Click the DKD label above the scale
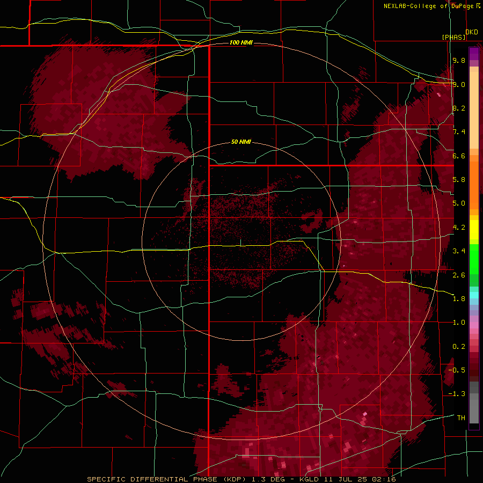 click(472, 32)
